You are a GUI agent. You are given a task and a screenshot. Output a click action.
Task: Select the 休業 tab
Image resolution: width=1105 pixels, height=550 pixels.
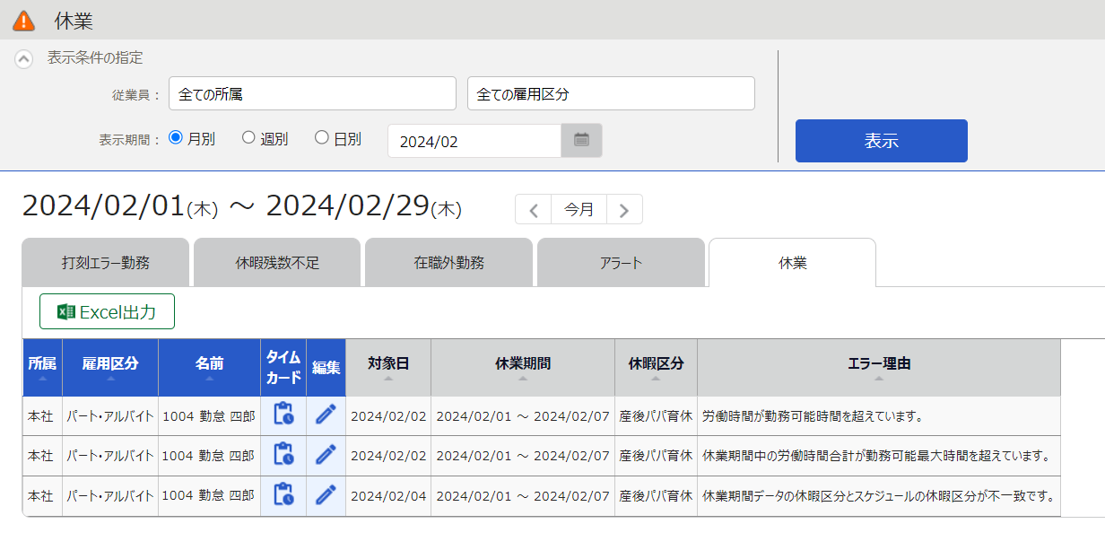pyautogui.click(x=793, y=263)
